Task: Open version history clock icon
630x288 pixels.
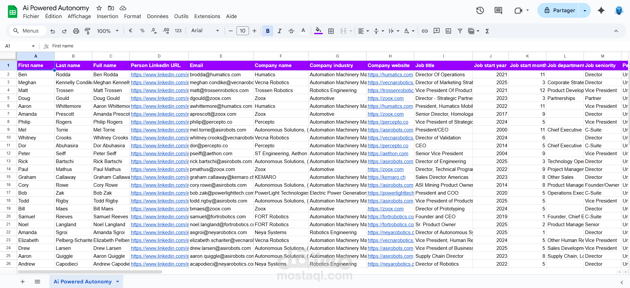Action: pos(480,11)
